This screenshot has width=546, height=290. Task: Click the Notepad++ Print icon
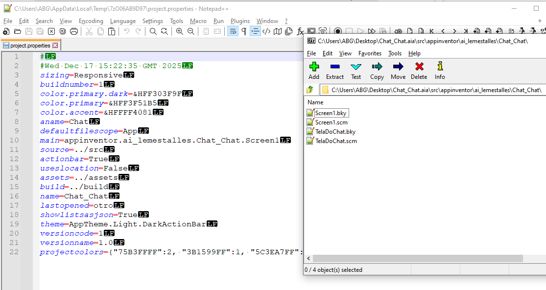coord(74,31)
